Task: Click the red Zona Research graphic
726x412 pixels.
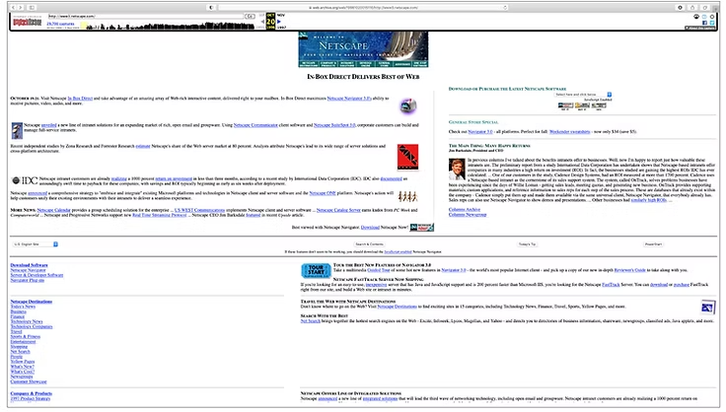Action: click(x=408, y=157)
